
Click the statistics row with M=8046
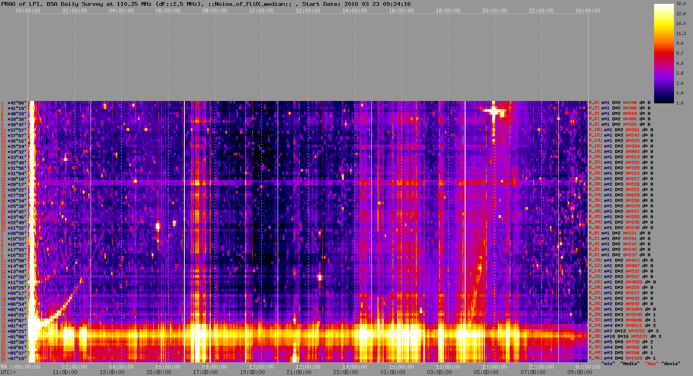click(623, 320)
